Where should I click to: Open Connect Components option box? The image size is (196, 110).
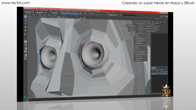146,51
